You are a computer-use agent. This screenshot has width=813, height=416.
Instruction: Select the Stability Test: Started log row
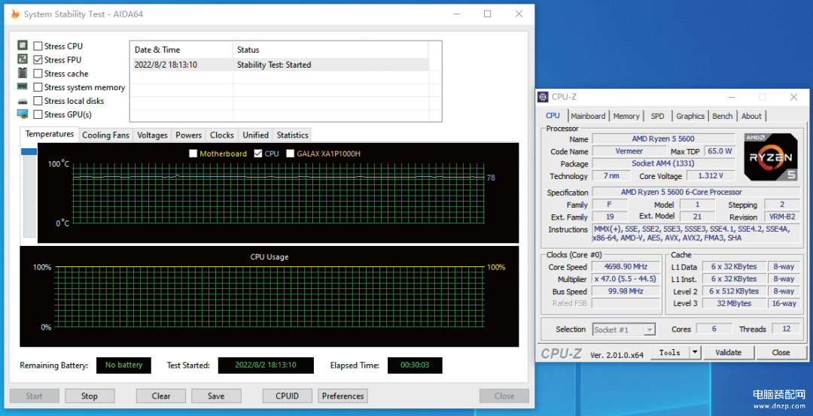(x=279, y=65)
